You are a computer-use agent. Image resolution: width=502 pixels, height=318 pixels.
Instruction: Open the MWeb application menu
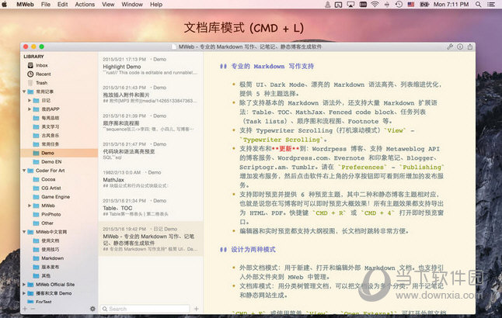point(25,5)
